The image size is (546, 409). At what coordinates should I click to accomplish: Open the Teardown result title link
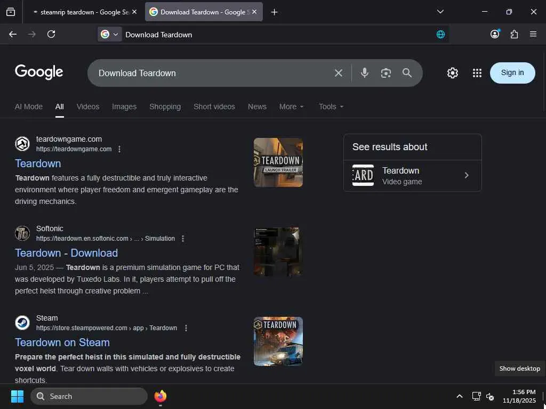(x=38, y=163)
